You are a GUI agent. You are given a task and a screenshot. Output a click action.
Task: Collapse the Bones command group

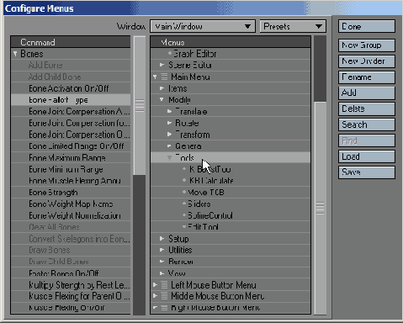(15, 54)
